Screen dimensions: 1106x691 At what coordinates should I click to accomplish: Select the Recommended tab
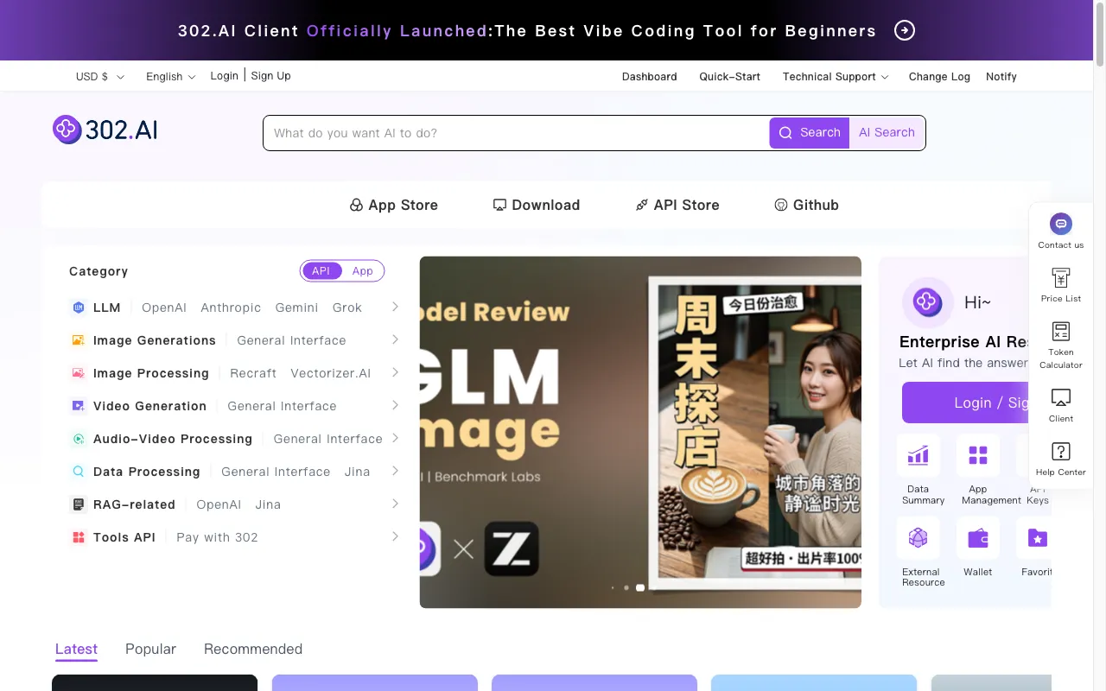pyautogui.click(x=253, y=649)
